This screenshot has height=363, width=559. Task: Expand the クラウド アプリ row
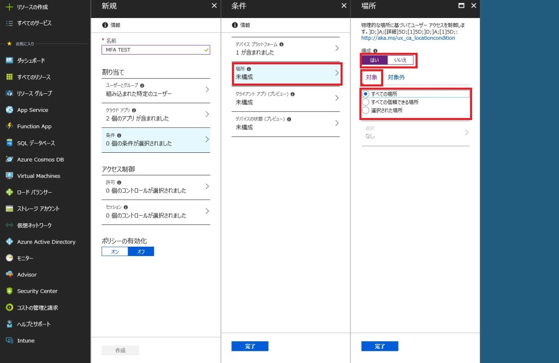(156, 115)
